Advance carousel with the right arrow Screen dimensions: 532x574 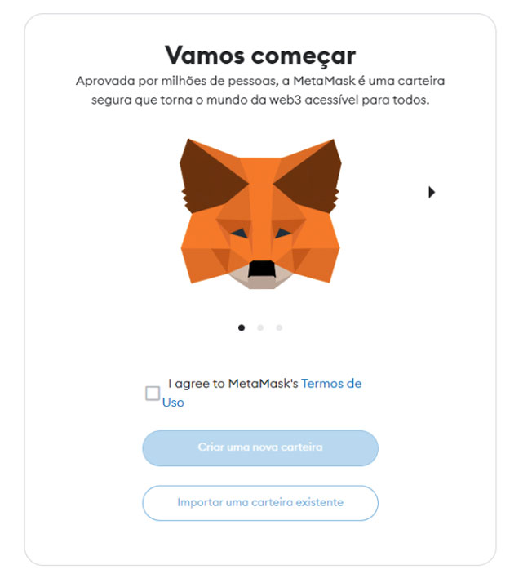coord(432,192)
